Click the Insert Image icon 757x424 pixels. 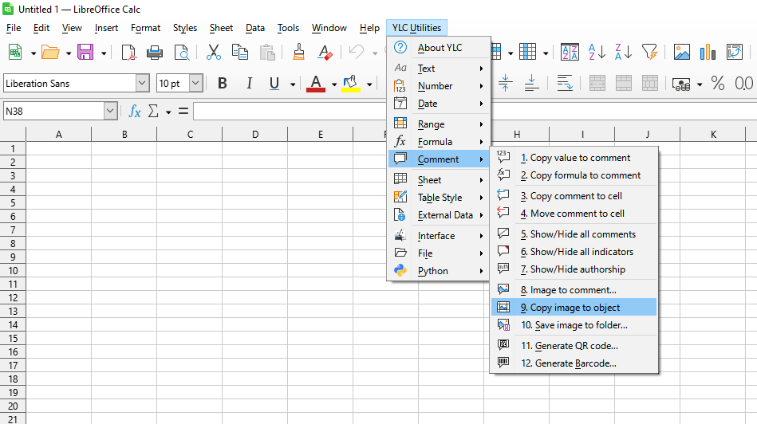point(681,53)
